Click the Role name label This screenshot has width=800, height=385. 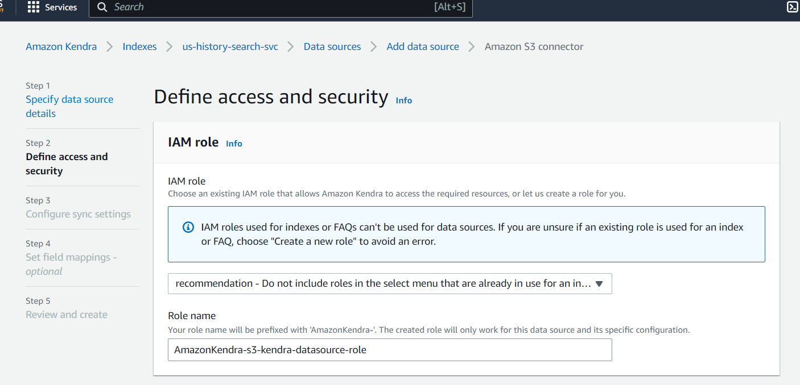tap(192, 316)
